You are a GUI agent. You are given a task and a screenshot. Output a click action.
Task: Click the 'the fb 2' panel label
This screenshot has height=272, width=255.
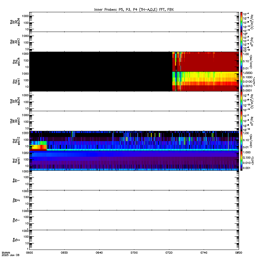pyautogui.click(x=16, y=240)
